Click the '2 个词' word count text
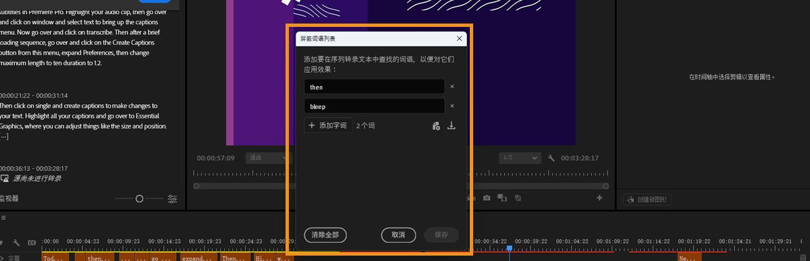Image resolution: width=810 pixels, height=261 pixels. 365,126
